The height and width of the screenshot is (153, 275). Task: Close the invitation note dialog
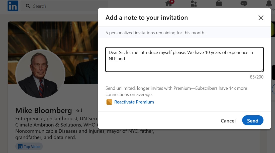261,18
